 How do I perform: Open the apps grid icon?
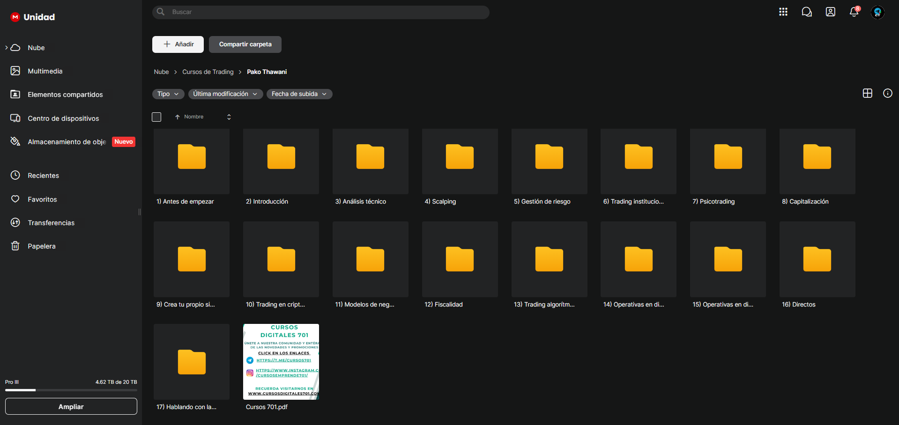click(x=783, y=12)
